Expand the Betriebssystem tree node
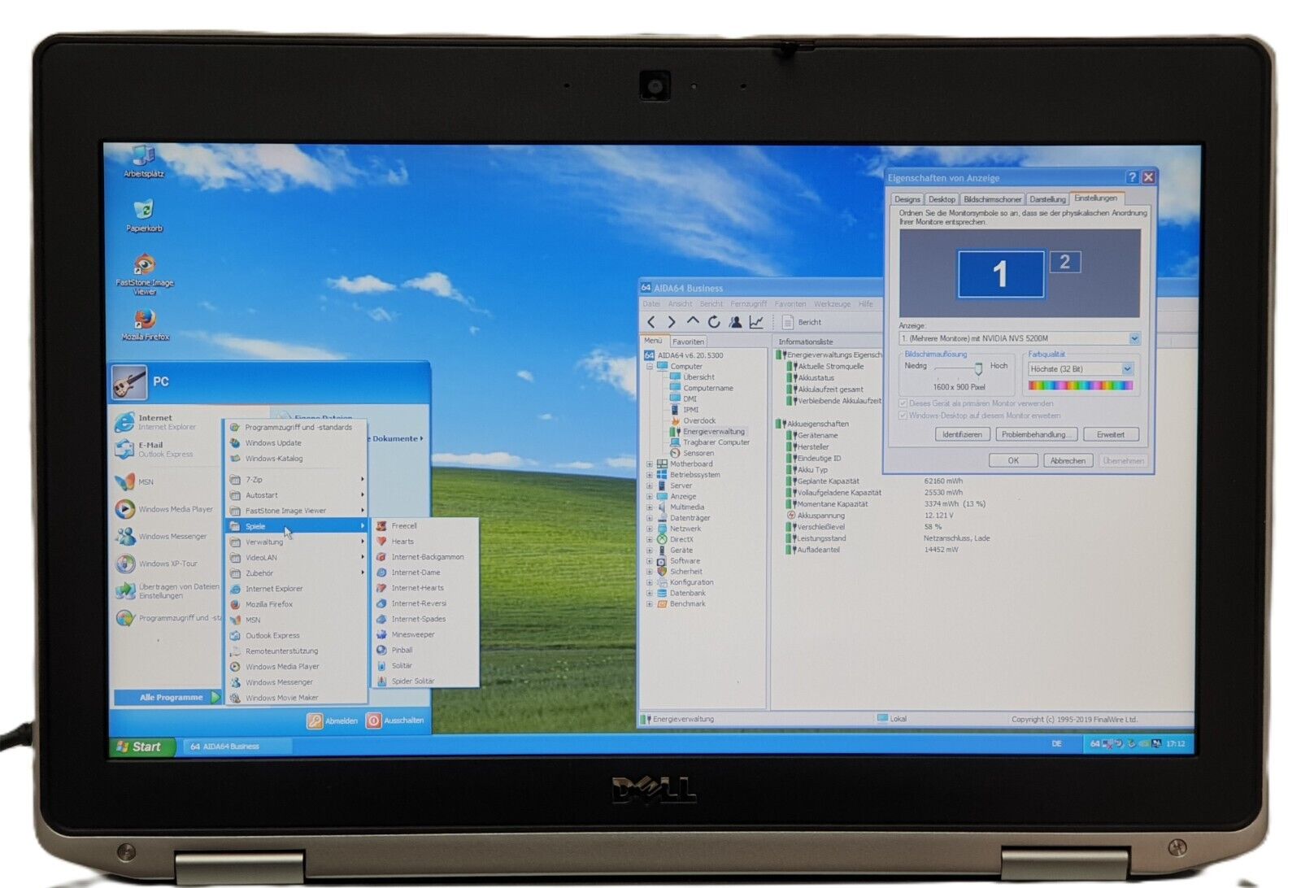 (650, 475)
